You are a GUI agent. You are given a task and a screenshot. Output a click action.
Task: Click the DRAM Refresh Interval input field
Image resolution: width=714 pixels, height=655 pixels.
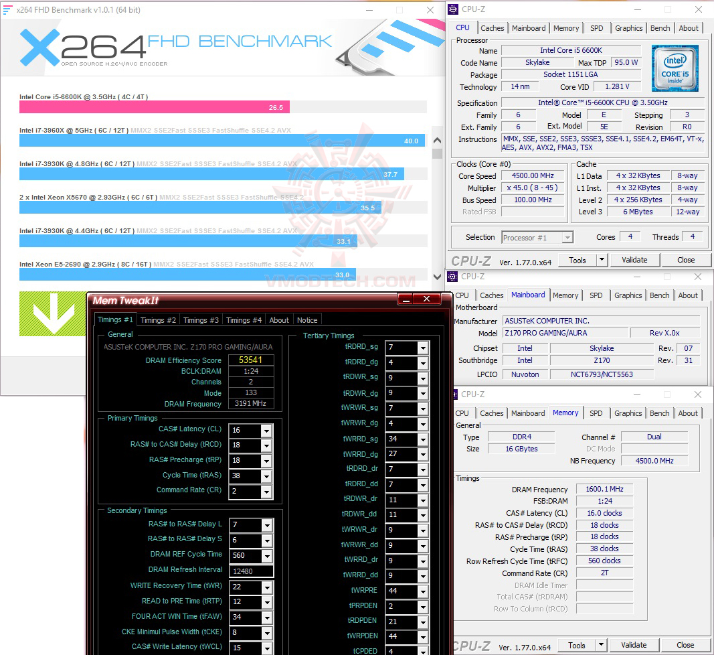coord(252,571)
